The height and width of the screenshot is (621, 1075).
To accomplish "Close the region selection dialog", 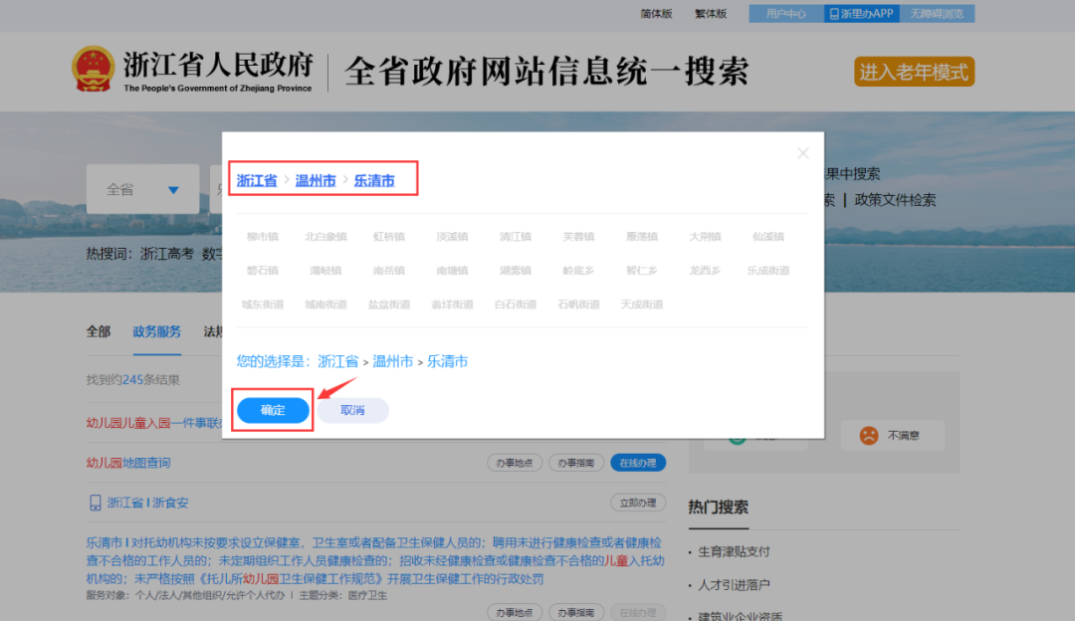I will pyautogui.click(x=803, y=153).
